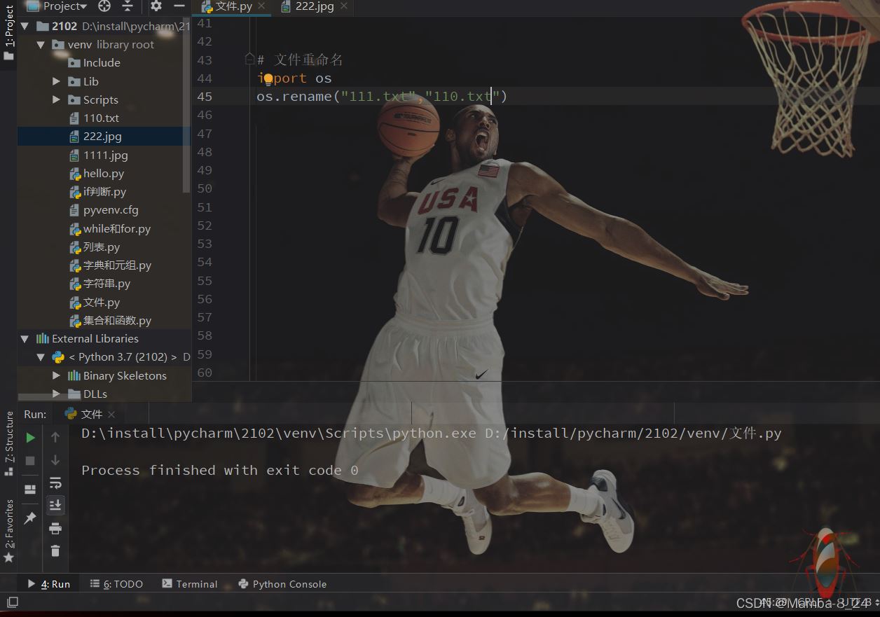Toggle tool window bars square icon
Viewport: 880px width, 617px height.
coord(12,602)
